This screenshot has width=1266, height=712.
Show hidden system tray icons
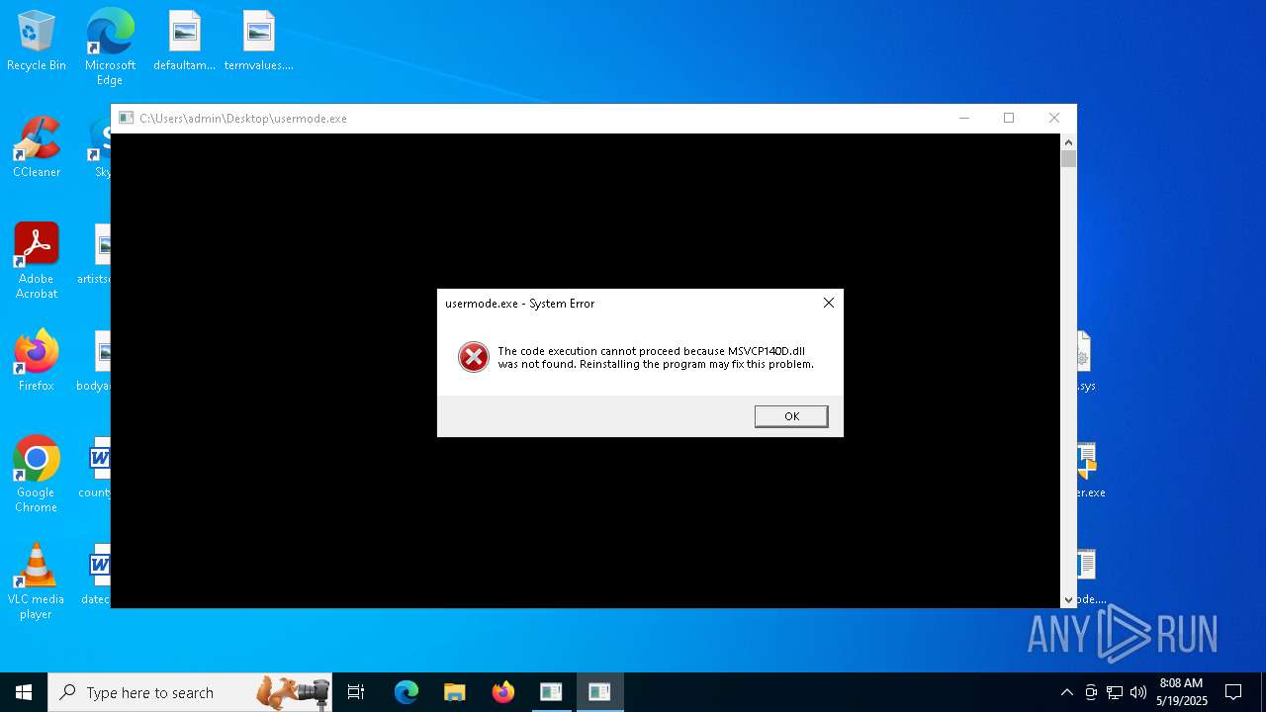1066,692
